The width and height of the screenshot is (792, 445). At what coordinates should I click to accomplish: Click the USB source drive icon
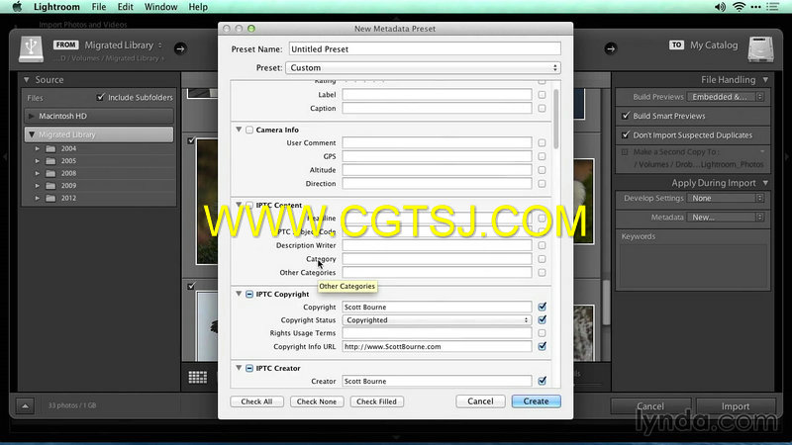tap(31, 49)
